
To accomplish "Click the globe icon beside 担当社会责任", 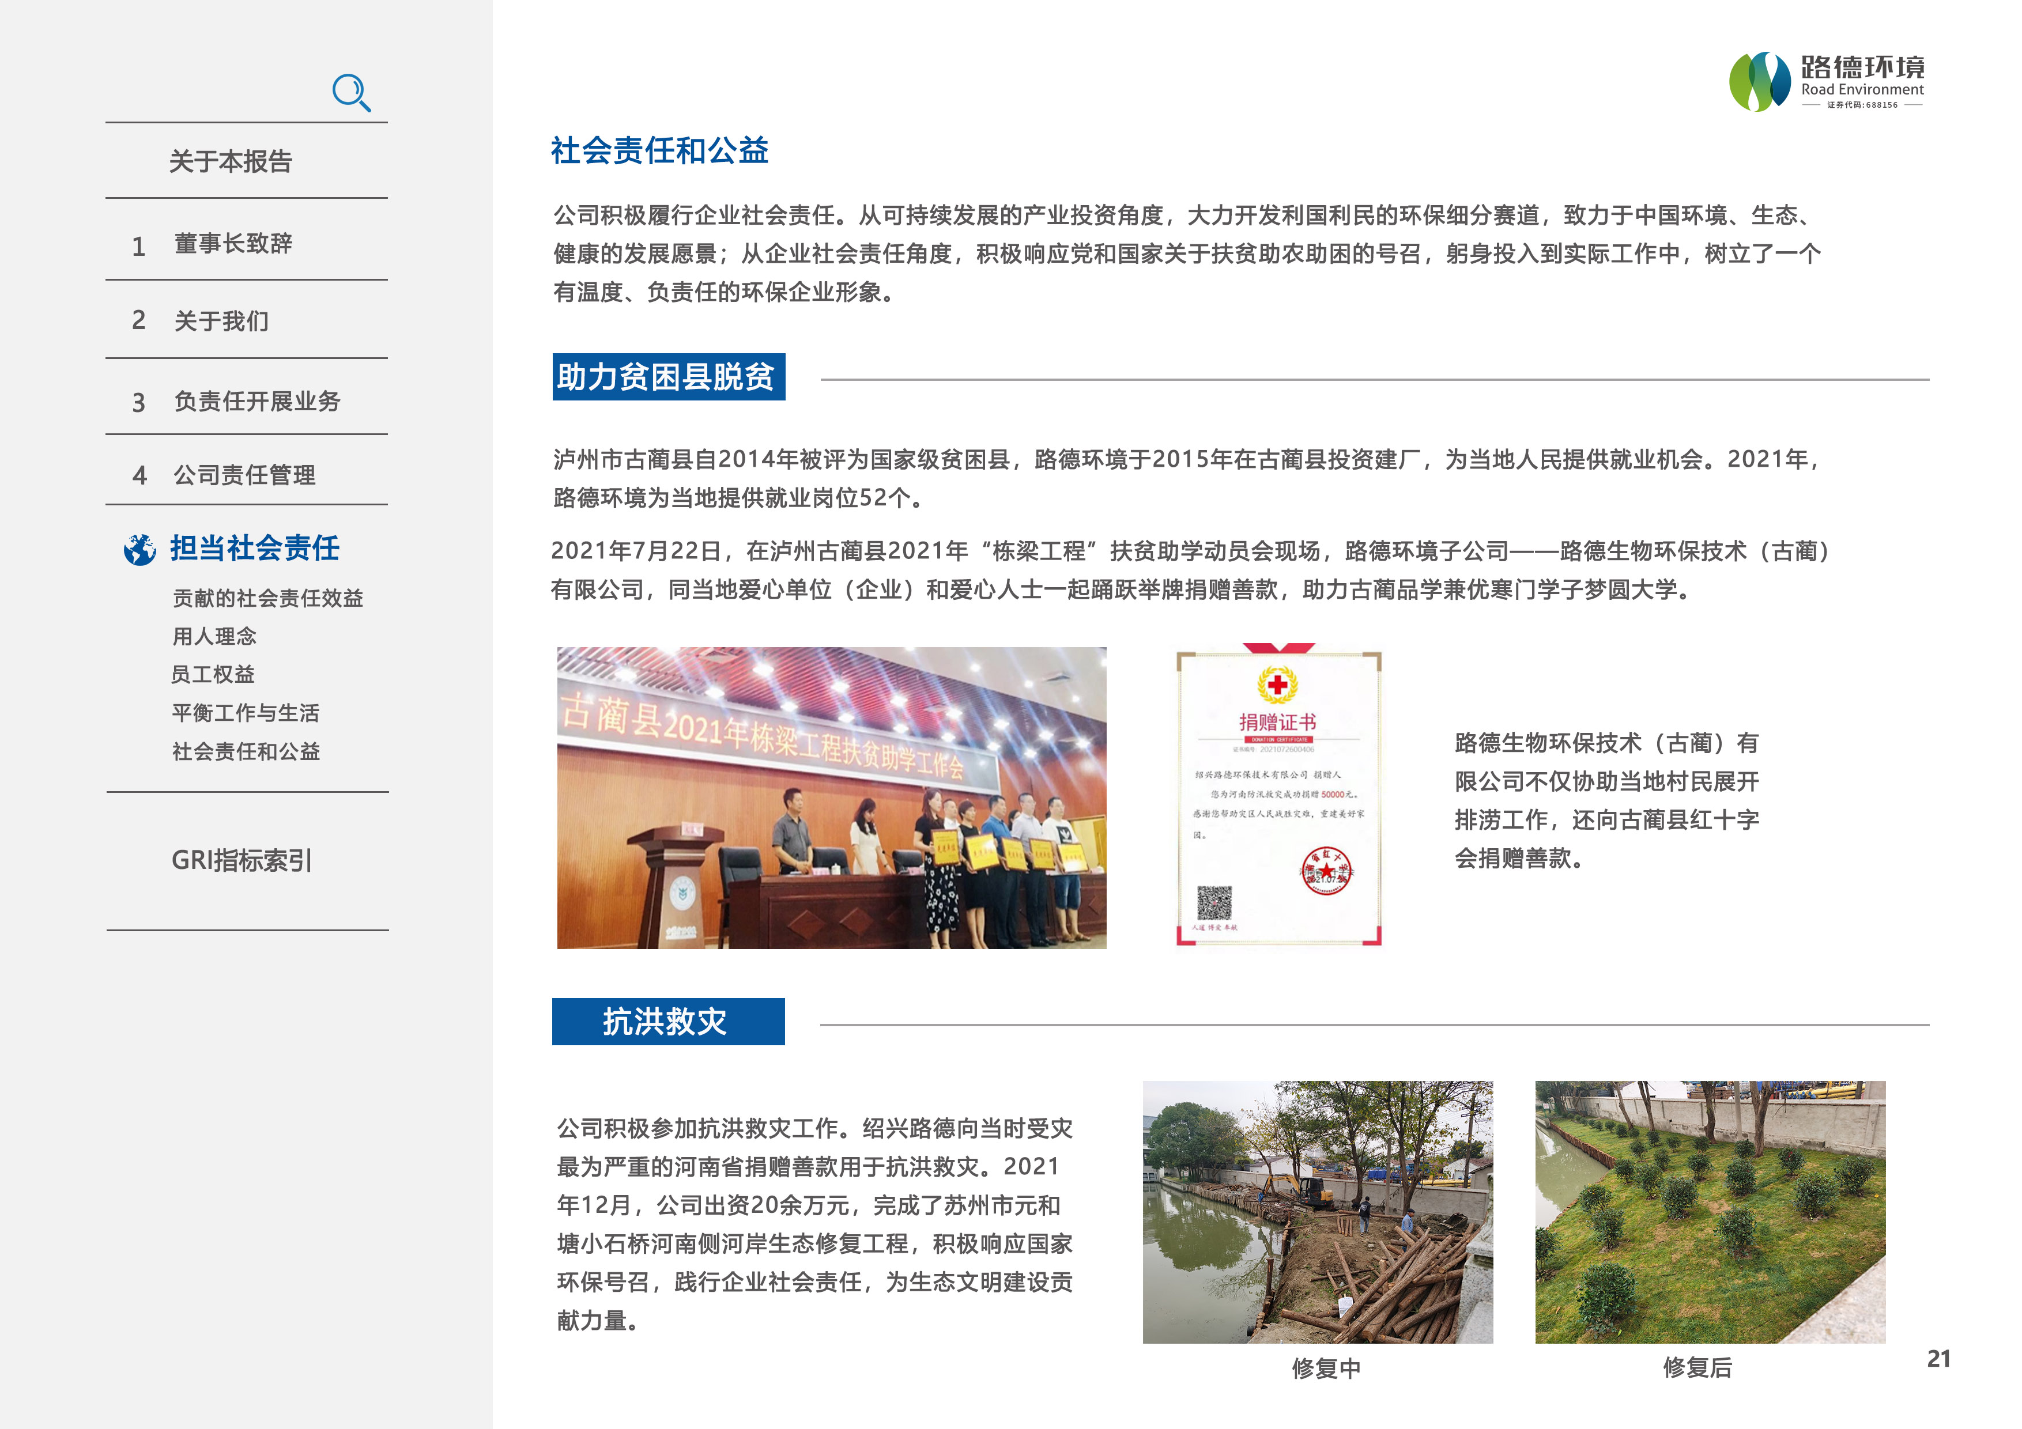I will pyautogui.click(x=140, y=549).
